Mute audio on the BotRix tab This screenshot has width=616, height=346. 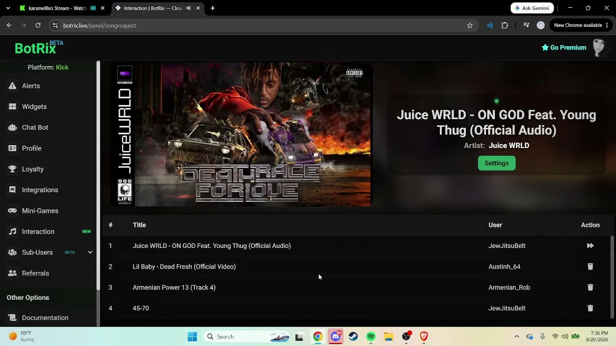pyautogui.click(x=188, y=8)
